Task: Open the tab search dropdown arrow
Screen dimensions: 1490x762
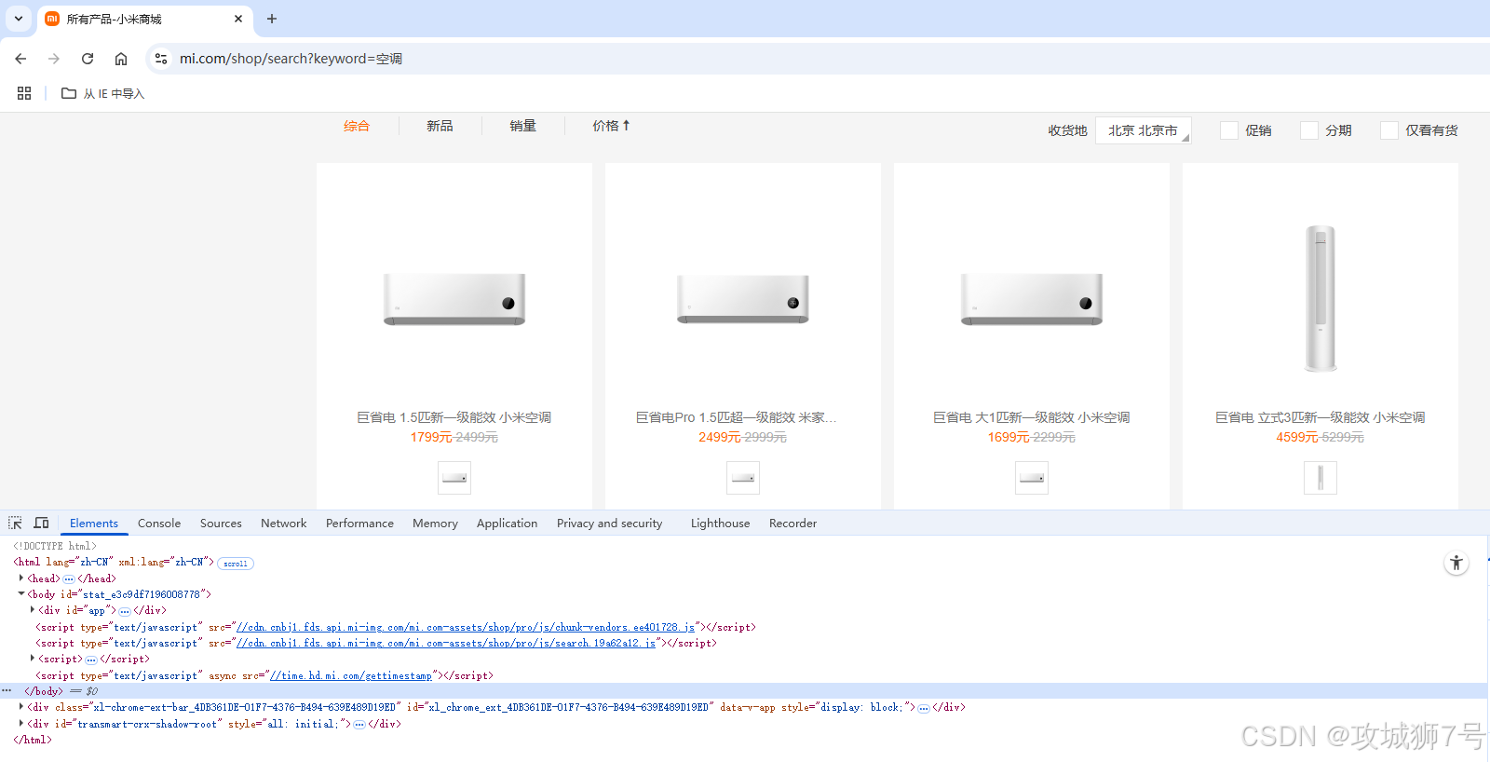Action: click(19, 19)
